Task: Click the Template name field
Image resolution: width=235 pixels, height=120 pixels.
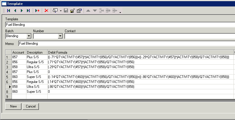Action: 120,25
